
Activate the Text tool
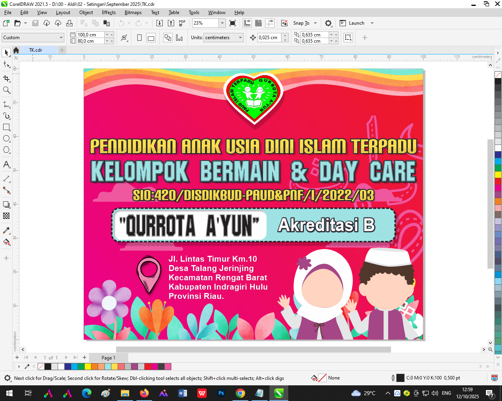pos(6,164)
